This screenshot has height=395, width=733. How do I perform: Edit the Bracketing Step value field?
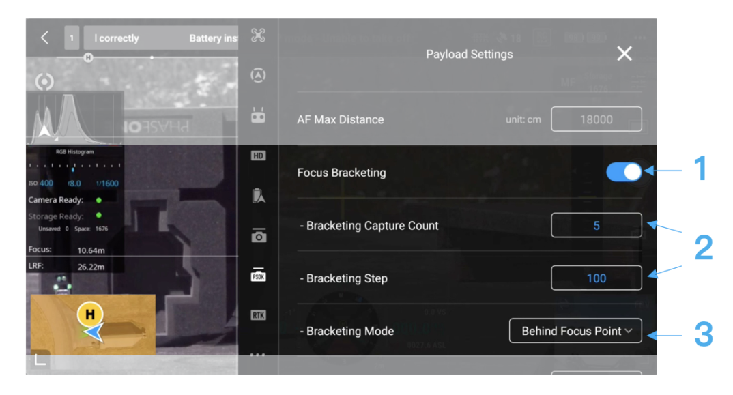pyautogui.click(x=596, y=278)
